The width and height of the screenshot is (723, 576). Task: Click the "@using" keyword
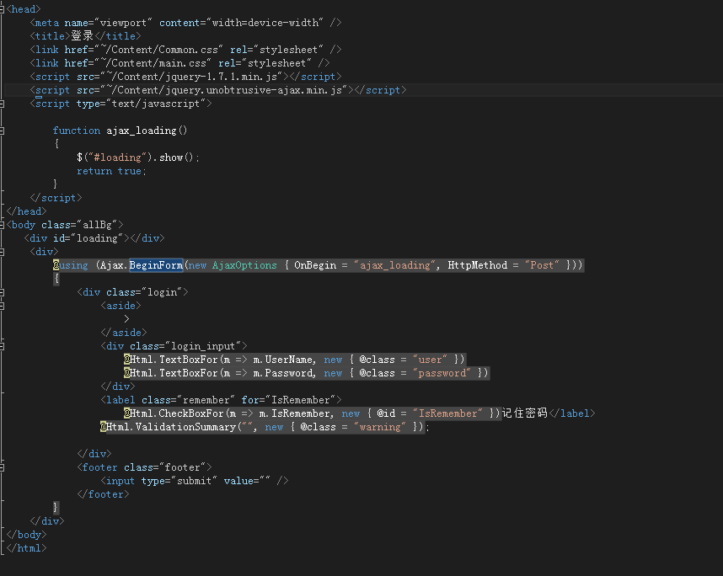click(71, 265)
